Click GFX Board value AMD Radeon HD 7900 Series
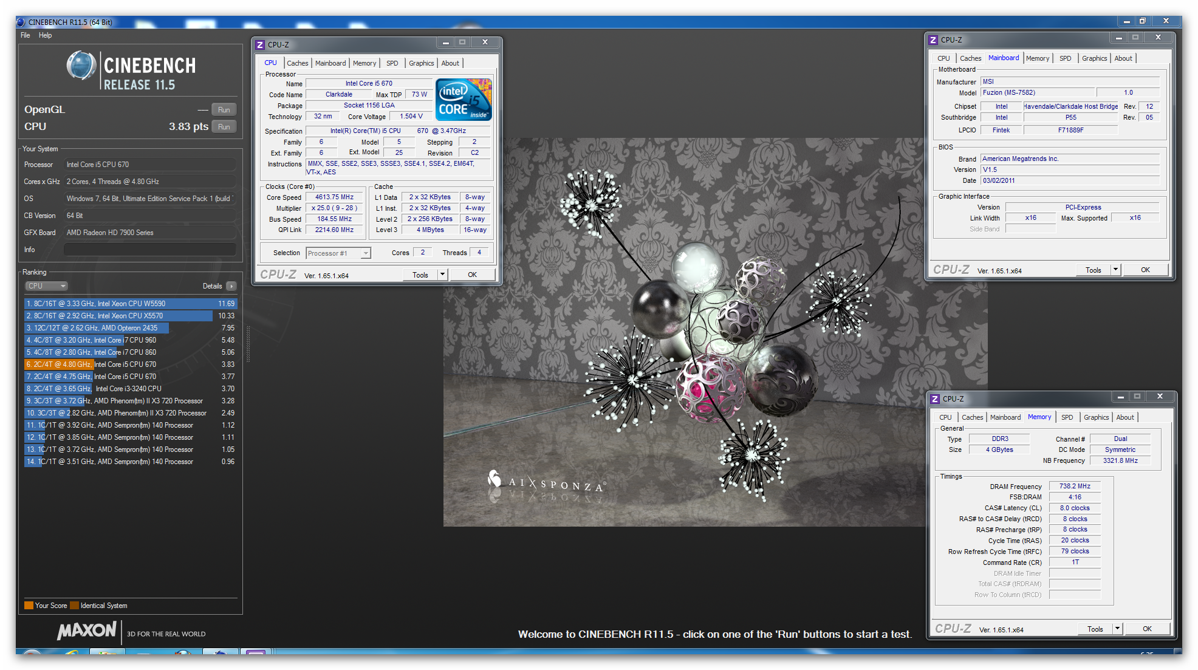 point(150,233)
